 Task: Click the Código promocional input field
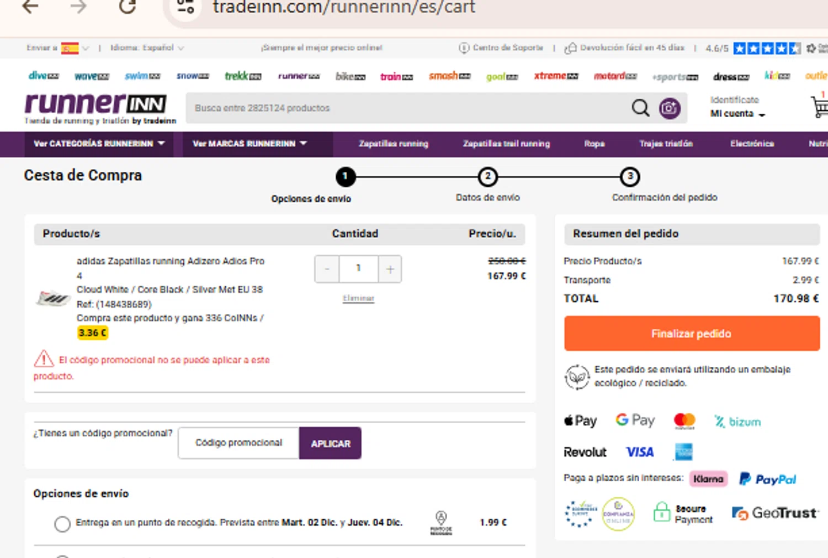pos(238,443)
